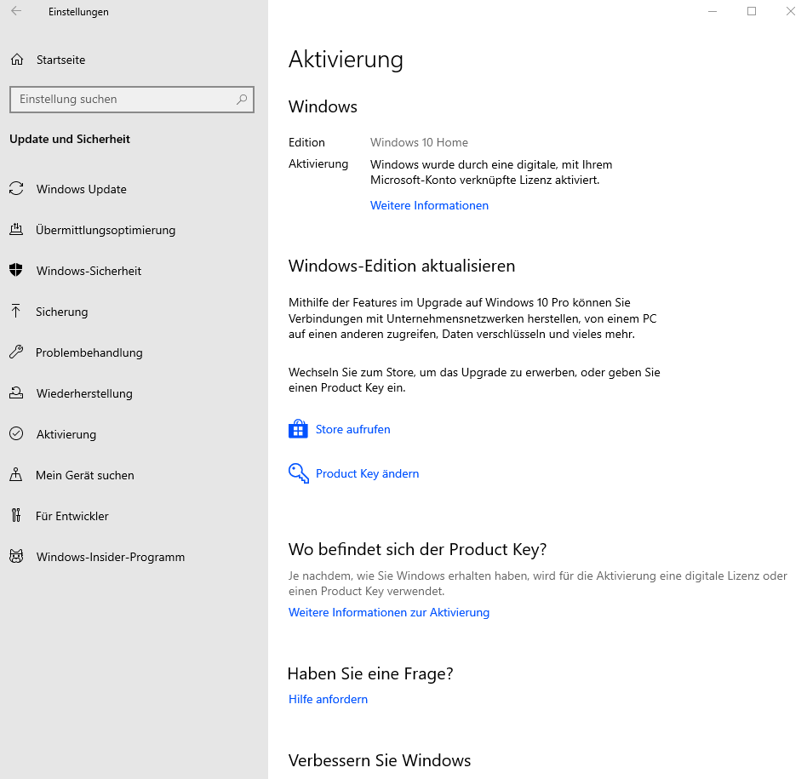The height and width of the screenshot is (779, 807).
Task: Select Windows-Sicherheit in sidebar
Action: [x=134, y=271]
